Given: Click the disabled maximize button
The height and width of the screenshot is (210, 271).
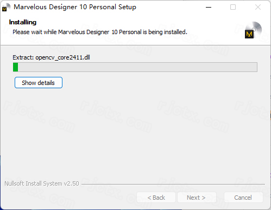Looking at the screenshot, I should [x=233, y=7].
